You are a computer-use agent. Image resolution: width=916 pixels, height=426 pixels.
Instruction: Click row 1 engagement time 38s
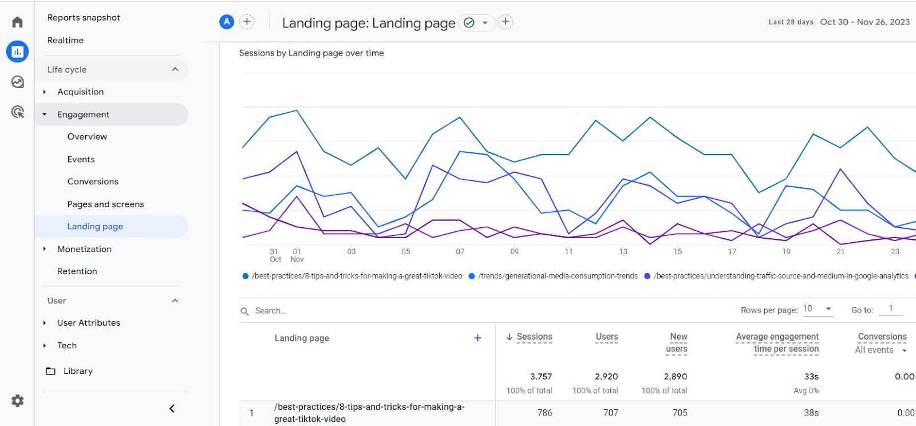click(x=811, y=413)
